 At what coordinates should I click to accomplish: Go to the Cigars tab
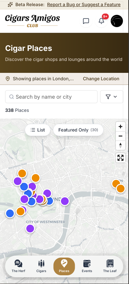(41, 266)
